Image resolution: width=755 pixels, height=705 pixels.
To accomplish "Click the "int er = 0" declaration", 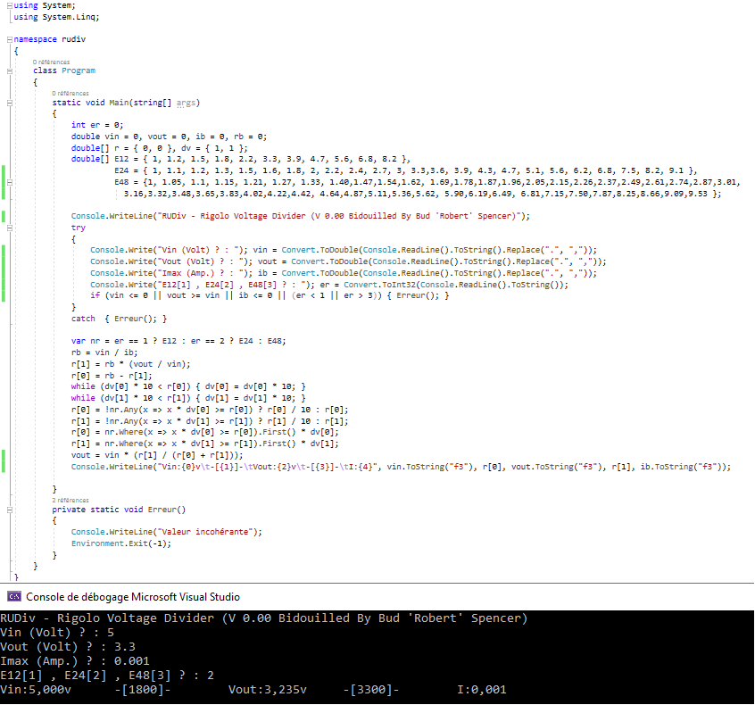I will click(x=97, y=125).
